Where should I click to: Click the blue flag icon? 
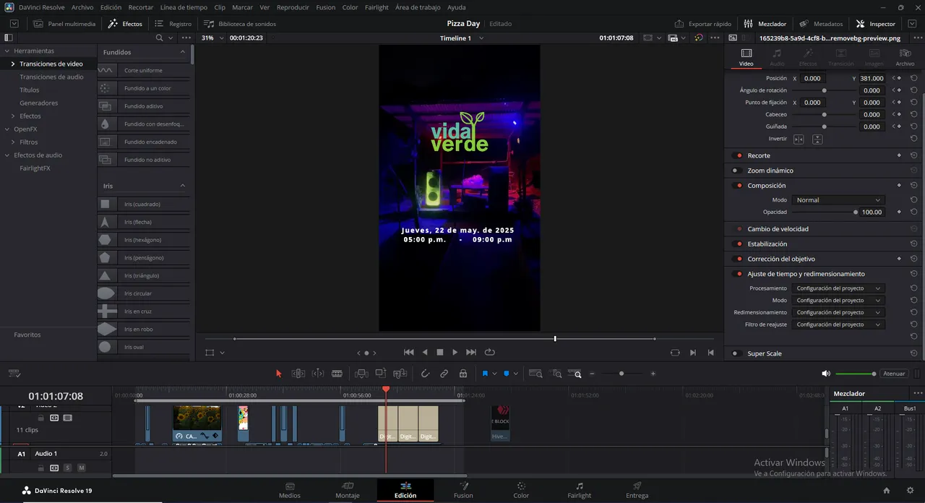tap(485, 374)
